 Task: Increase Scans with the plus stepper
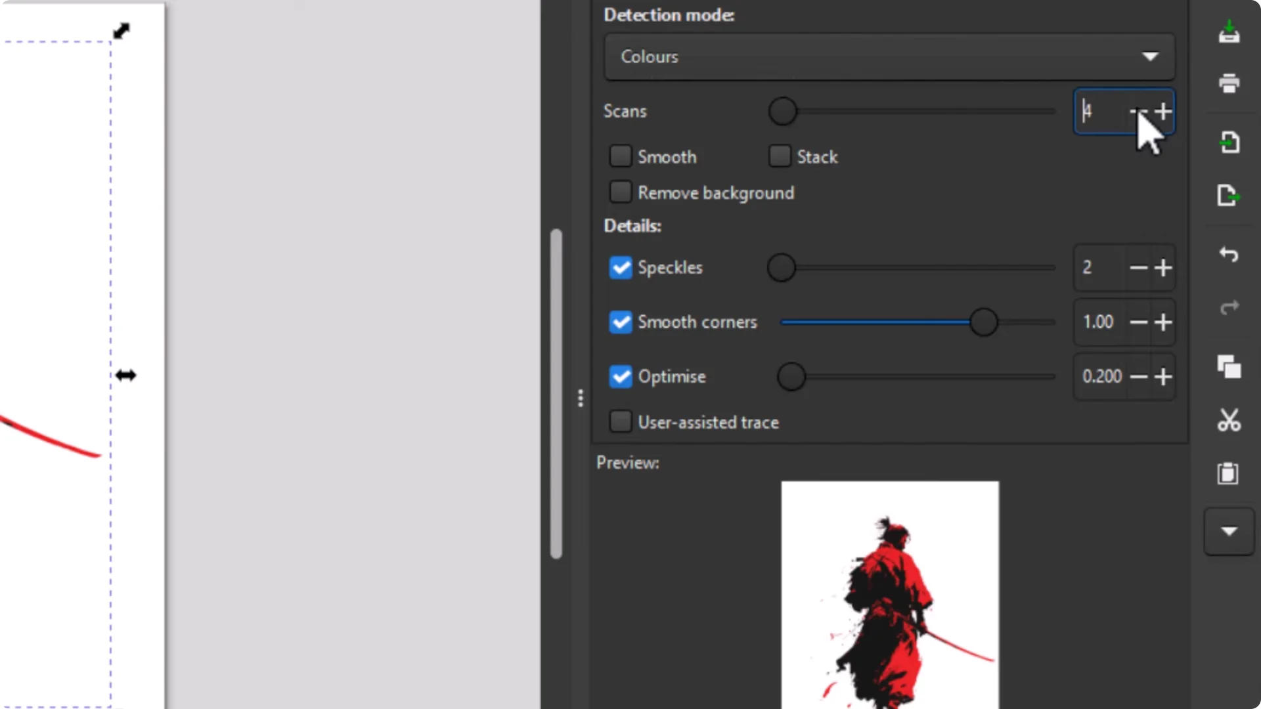click(x=1164, y=112)
